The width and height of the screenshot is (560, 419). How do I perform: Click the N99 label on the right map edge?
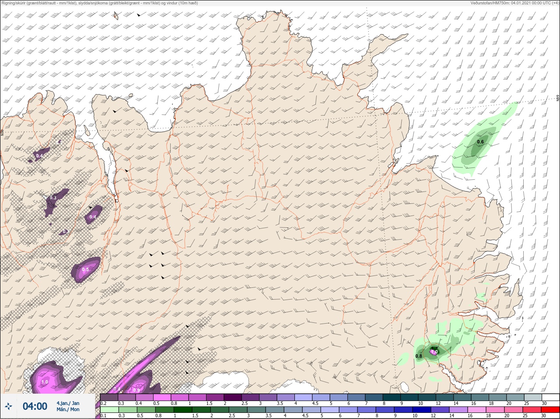(x=558, y=98)
